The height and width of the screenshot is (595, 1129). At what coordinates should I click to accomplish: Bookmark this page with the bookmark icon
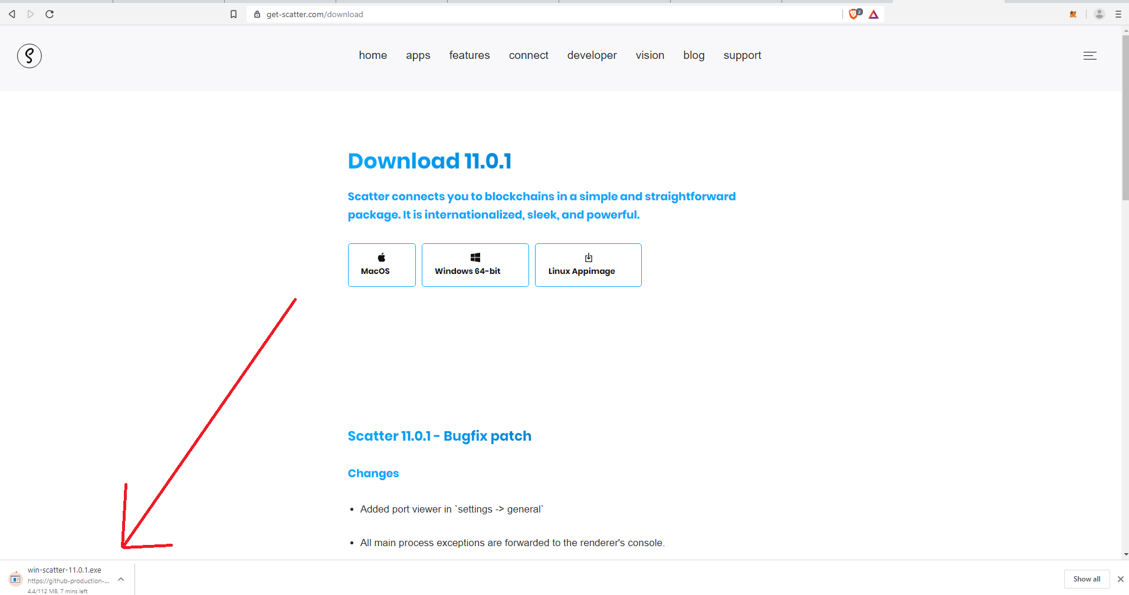click(x=234, y=14)
